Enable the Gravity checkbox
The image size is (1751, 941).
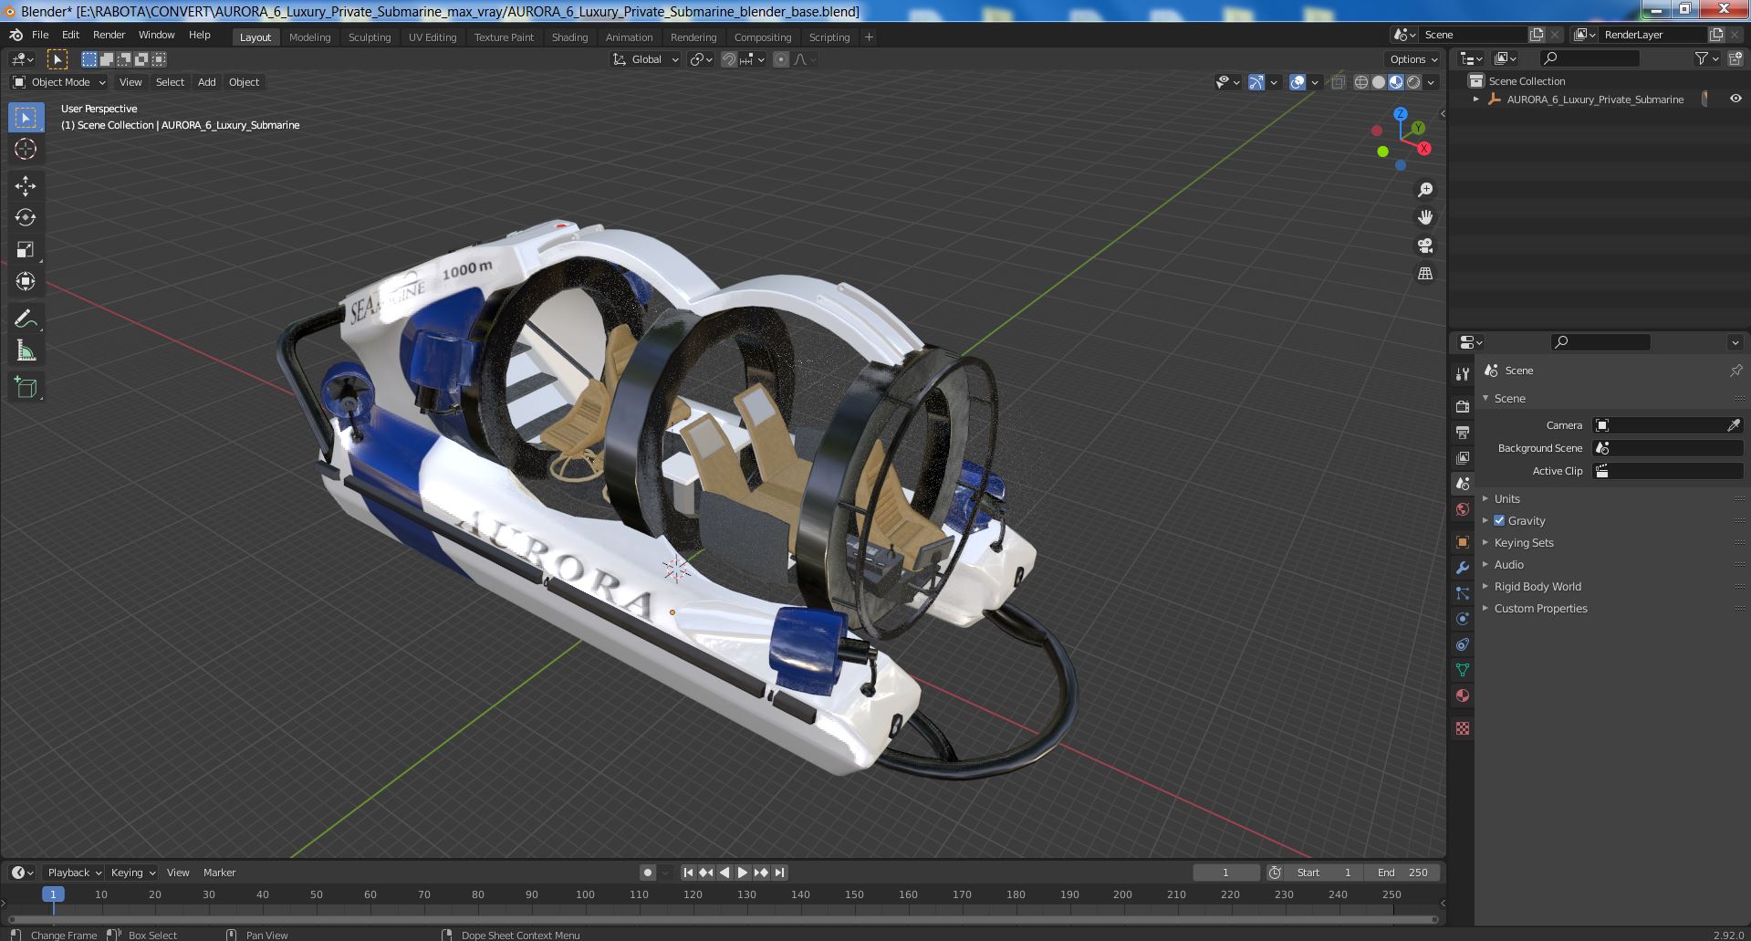tap(1499, 520)
